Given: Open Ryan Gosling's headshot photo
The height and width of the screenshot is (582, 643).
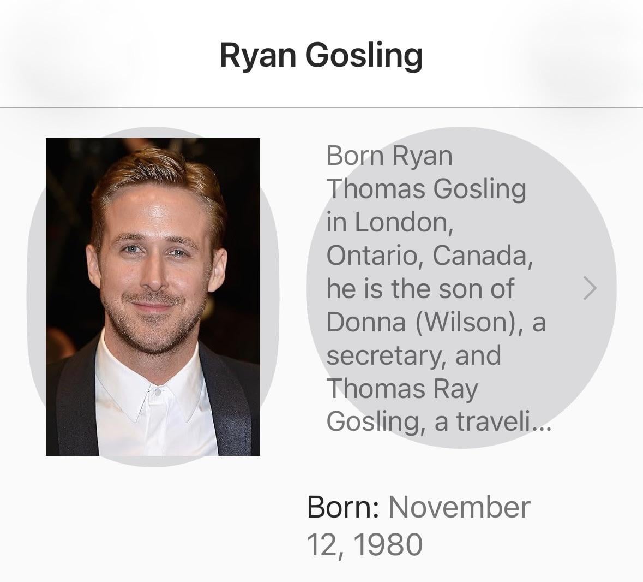Looking at the screenshot, I should pos(153,296).
